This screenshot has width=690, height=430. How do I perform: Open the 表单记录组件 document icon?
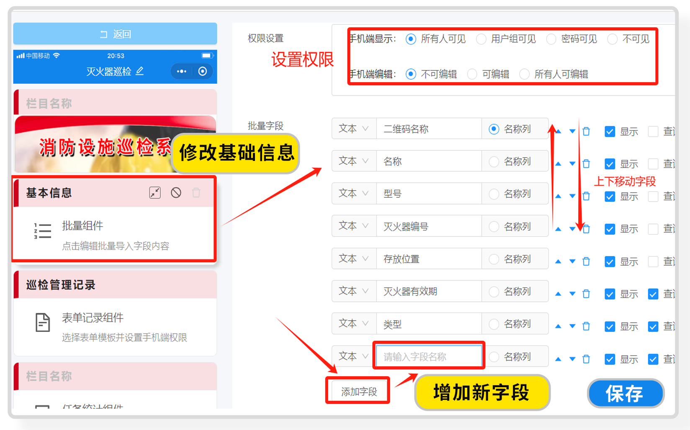tap(42, 322)
